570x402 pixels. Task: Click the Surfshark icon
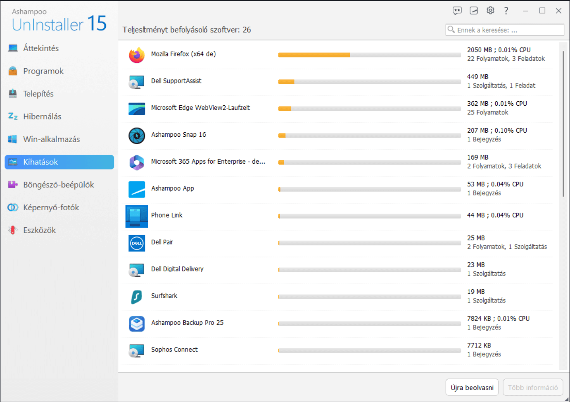tap(137, 297)
